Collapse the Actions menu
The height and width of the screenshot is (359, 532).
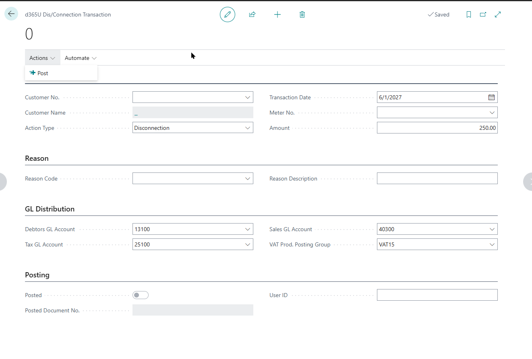click(x=42, y=58)
